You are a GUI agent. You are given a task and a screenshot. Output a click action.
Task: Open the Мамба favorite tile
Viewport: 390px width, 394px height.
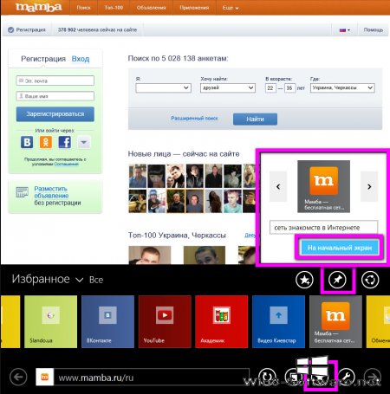point(335,321)
